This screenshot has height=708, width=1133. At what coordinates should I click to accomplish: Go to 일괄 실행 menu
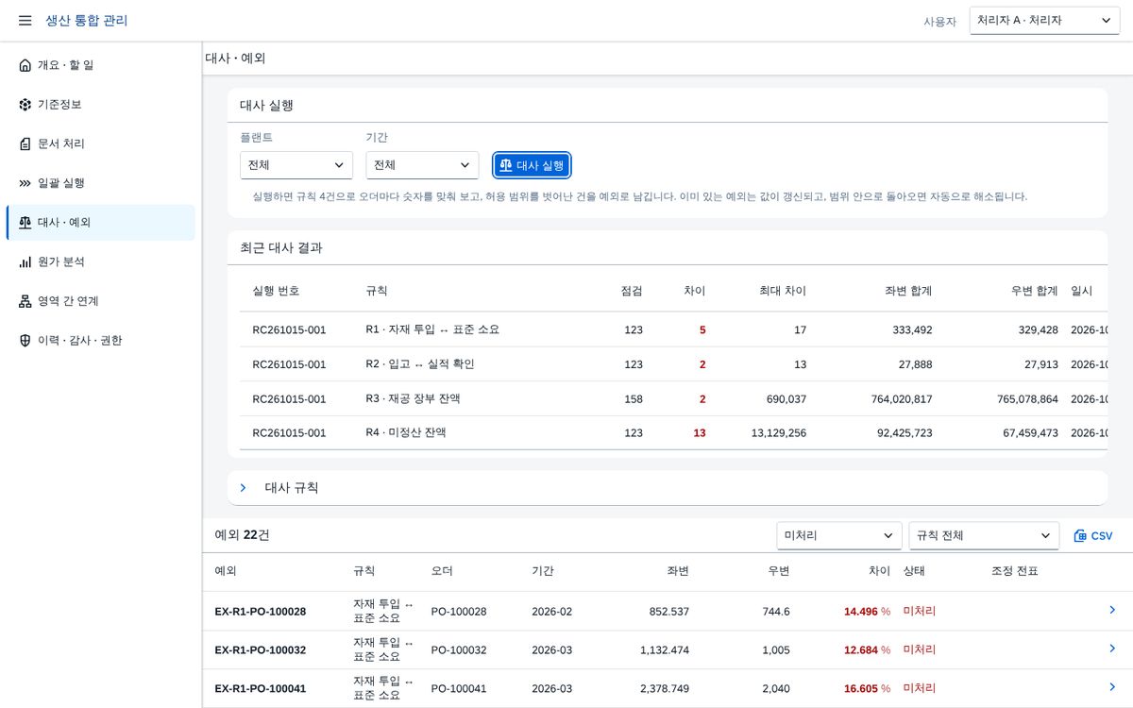pyautogui.click(x=100, y=183)
